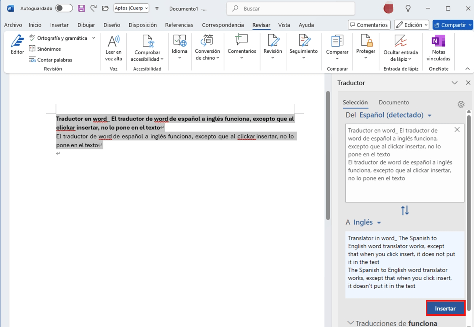Collapse the ribbon chevron
Screen dimensions: 474x327
pos(468,68)
